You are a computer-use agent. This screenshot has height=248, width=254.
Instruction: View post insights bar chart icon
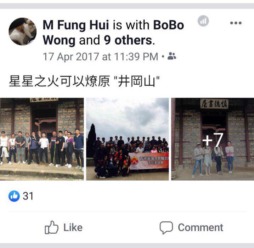click(203, 21)
